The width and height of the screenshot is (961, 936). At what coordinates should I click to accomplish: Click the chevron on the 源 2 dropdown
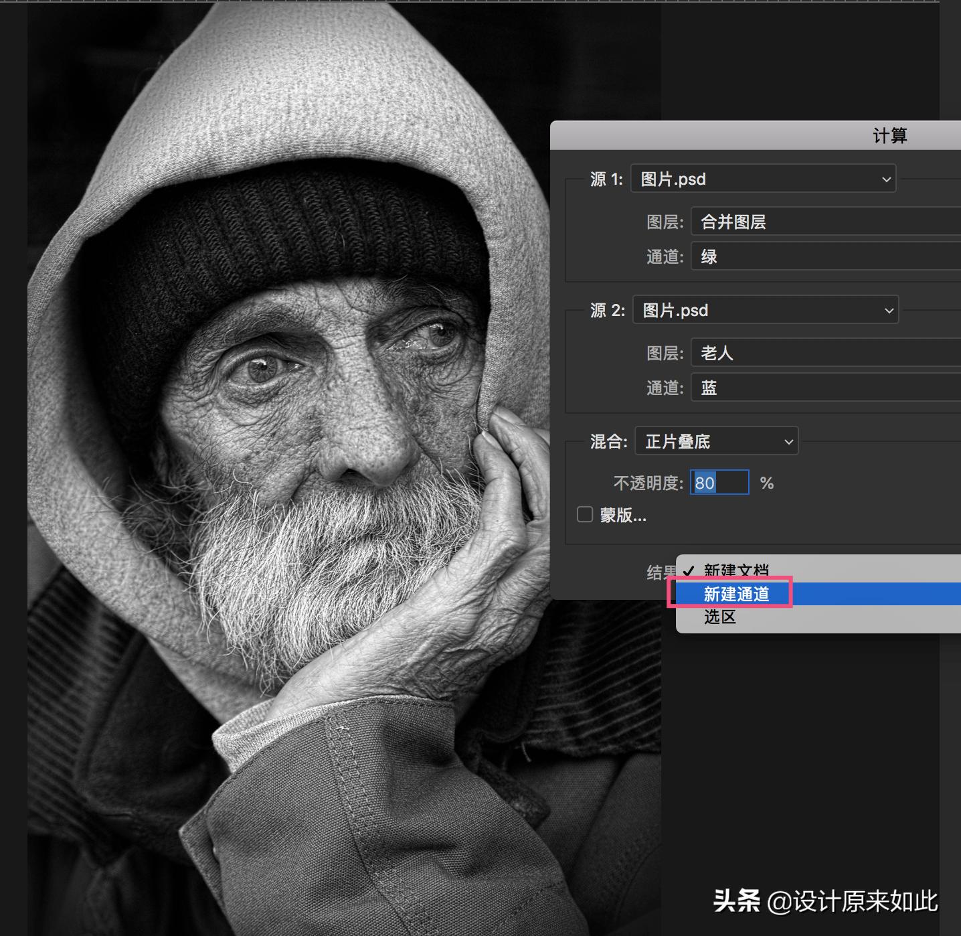tap(888, 310)
